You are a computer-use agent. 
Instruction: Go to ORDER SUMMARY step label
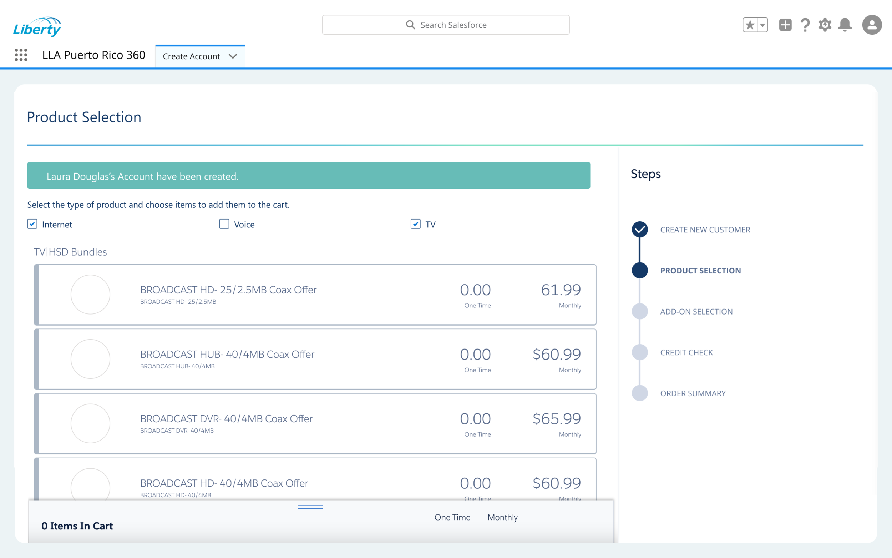click(x=693, y=394)
